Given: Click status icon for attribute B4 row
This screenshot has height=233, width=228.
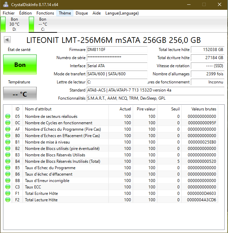Looking at the screenshot, I should (7, 161).
